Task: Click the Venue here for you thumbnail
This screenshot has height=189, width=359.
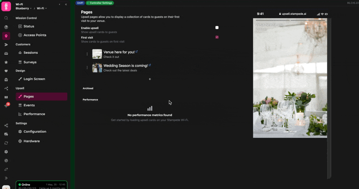Action: (97, 54)
